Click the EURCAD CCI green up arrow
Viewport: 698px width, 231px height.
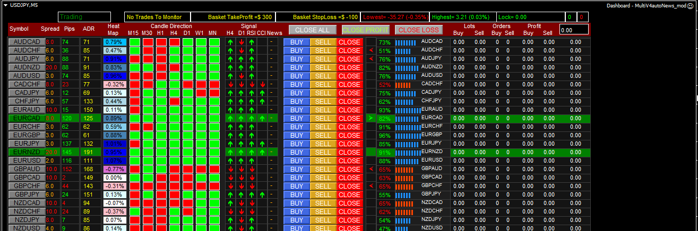coord(262,118)
